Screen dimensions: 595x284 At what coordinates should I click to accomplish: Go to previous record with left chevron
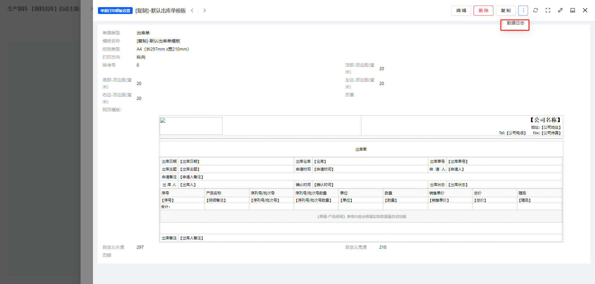point(192,11)
